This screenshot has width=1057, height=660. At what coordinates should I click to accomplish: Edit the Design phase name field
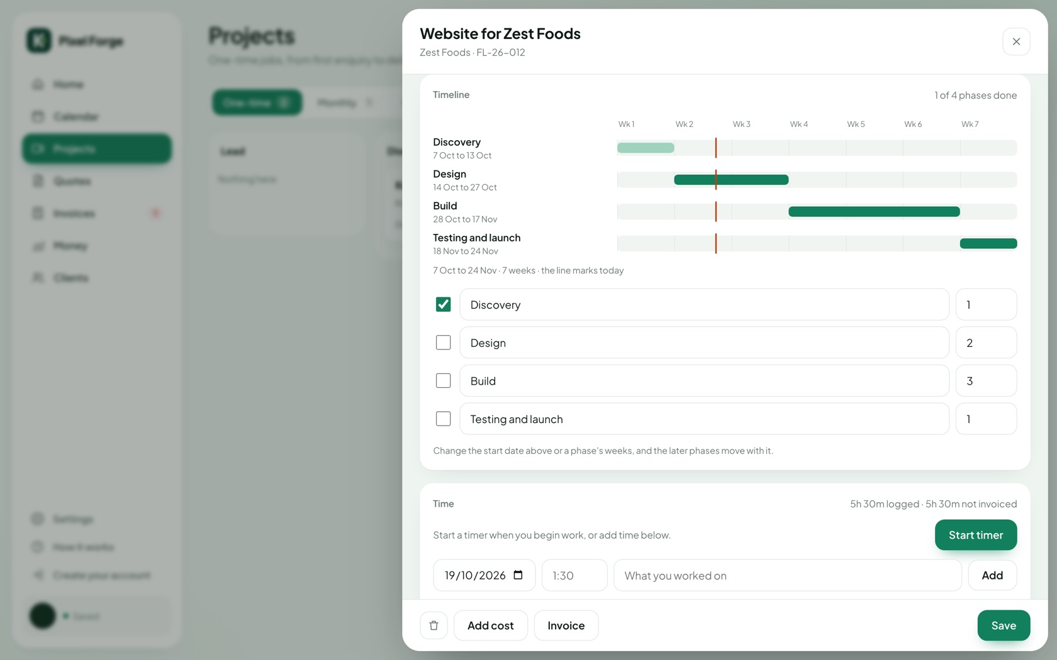click(704, 343)
